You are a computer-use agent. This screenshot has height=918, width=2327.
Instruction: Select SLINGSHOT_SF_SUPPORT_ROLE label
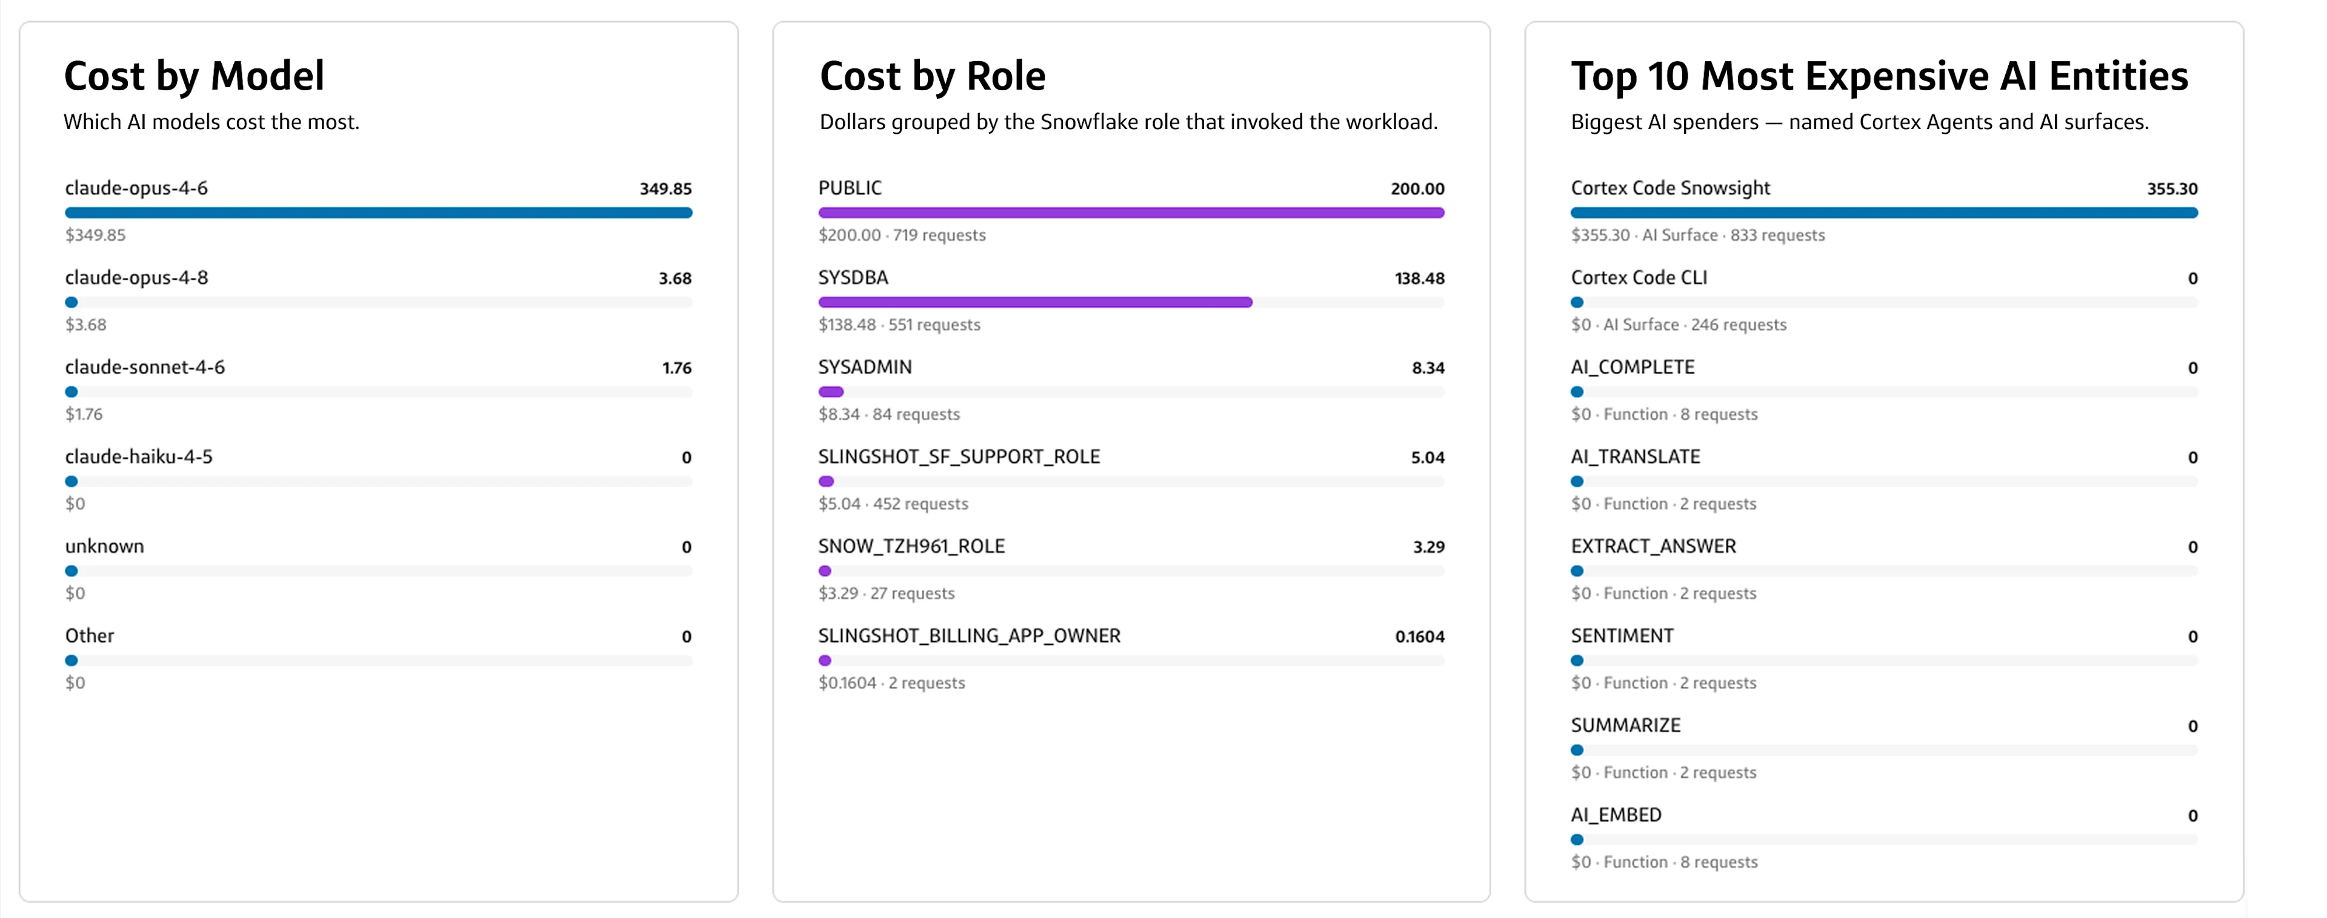959,456
